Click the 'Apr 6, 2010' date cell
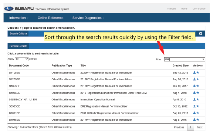The height and width of the screenshot is (135, 213). (179, 100)
